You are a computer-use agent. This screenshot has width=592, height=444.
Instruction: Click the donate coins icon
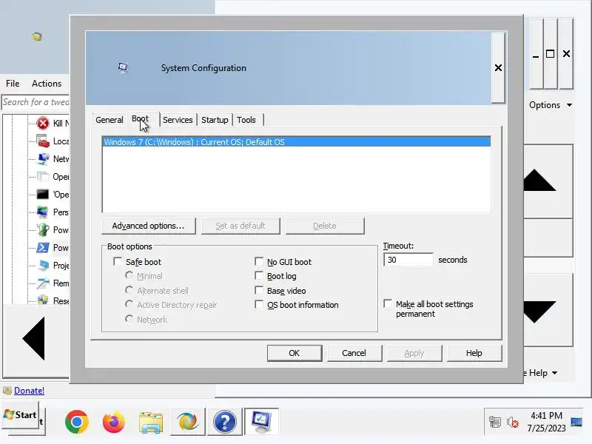7,391
